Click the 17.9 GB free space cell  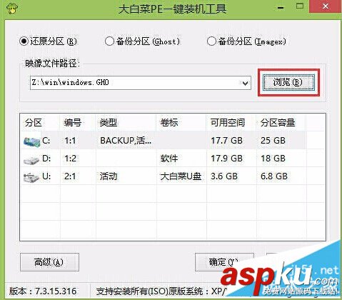(226, 159)
